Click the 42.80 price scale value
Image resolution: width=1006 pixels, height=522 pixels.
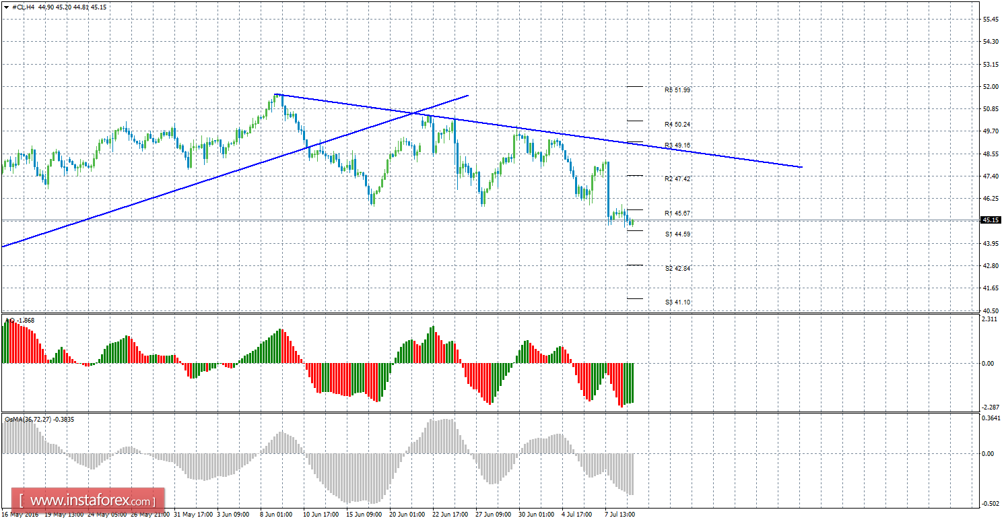pos(991,266)
